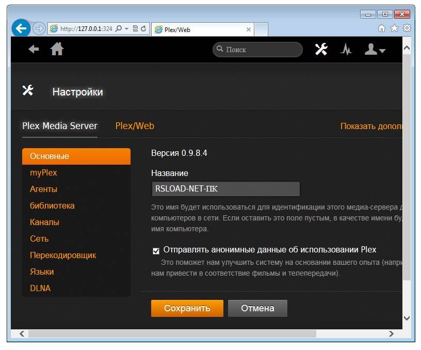421x350 pixels.
Task: Open Internet Explorer tools gear icon
Action: [407, 28]
